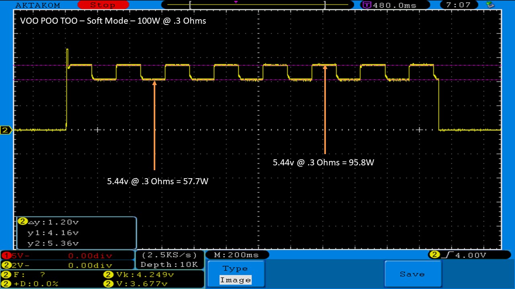Click the +D:0.0% duty measurement
This screenshot has width=515, height=289.
pyautogui.click(x=31, y=284)
